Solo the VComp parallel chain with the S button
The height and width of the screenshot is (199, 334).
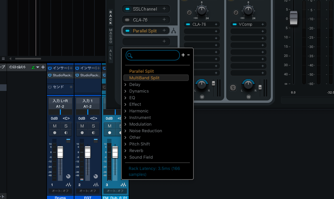[x=233, y=88]
